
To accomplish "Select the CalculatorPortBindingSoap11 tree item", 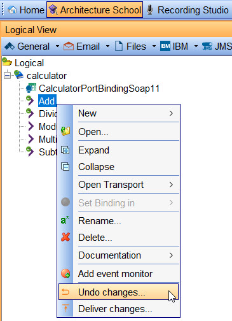I will point(99,89).
